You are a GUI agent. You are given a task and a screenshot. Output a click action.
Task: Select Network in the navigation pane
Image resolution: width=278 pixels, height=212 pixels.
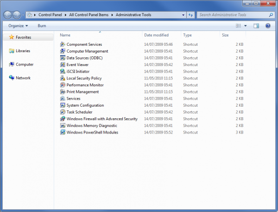[x=23, y=78]
